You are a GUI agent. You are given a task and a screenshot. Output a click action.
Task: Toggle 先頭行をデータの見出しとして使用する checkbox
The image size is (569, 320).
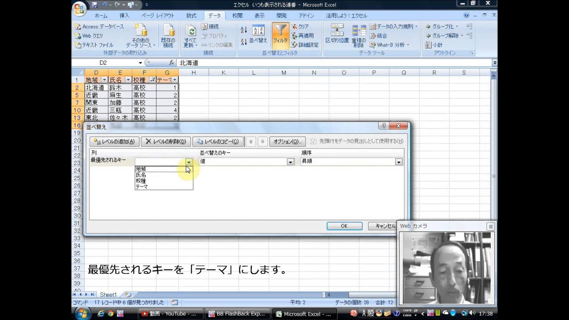(x=314, y=141)
